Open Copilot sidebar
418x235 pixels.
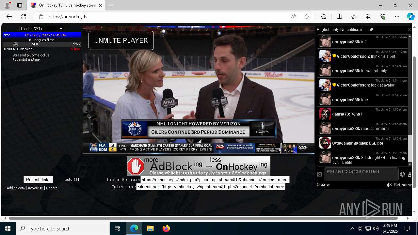pos(410,17)
